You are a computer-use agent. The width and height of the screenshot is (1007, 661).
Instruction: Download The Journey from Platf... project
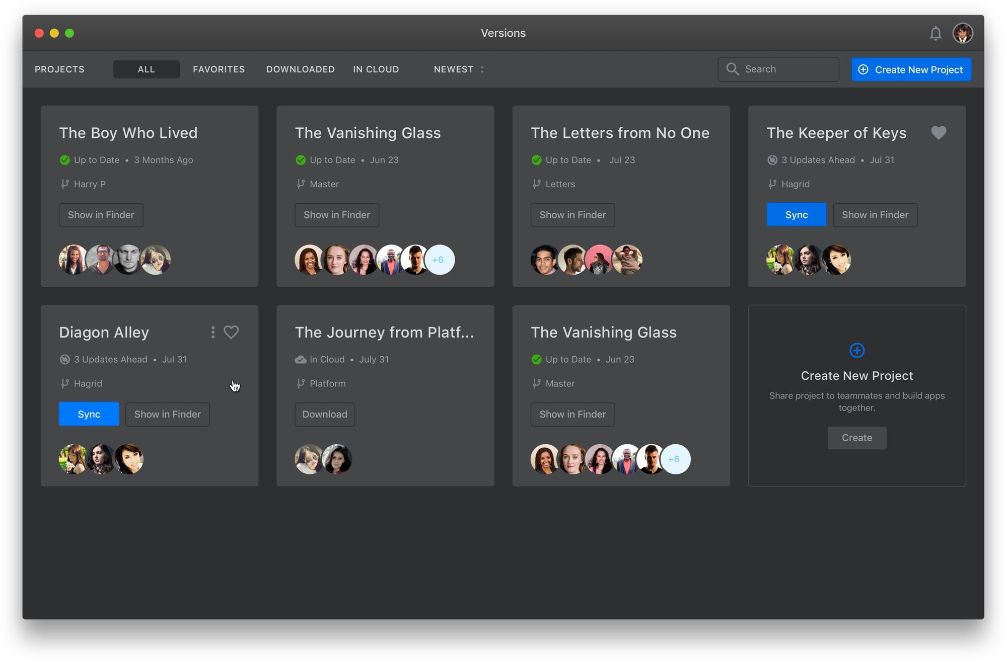pos(325,414)
